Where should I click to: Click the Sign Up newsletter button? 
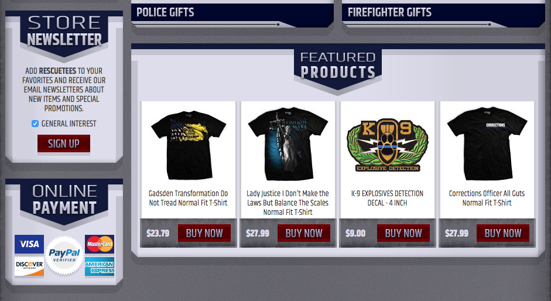pyautogui.click(x=64, y=143)
